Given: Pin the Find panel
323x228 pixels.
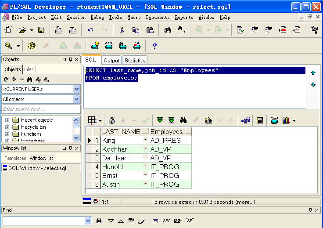Looking at the screenshot, I should [310, 210].
